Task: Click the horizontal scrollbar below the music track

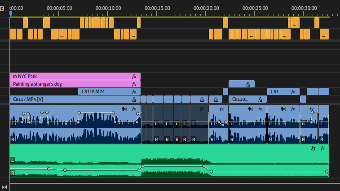Action: [x=175, y=183]
